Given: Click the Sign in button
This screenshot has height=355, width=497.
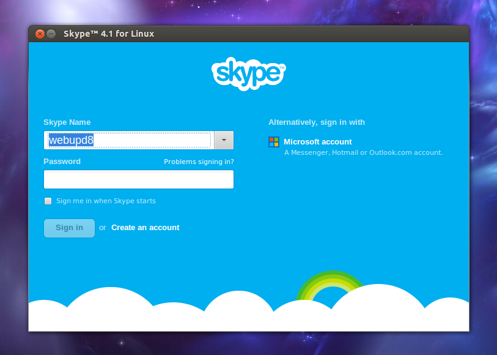Looking at the screenshot, I should pyautogui.click(x=69, y=228).
